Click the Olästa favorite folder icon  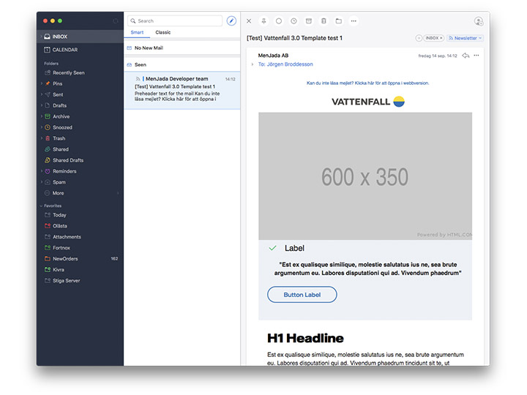48,226
